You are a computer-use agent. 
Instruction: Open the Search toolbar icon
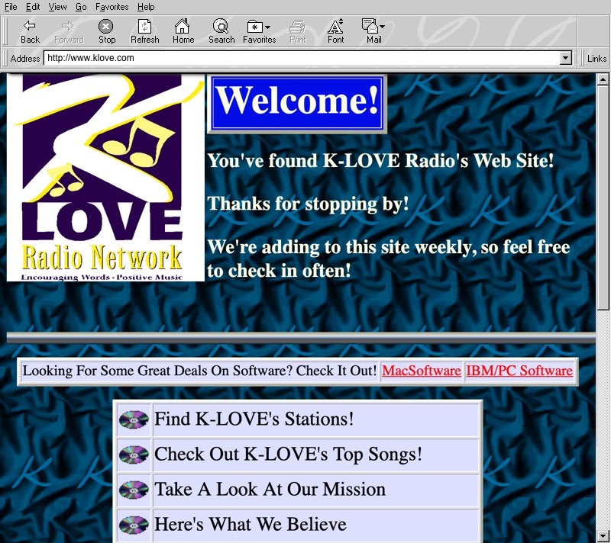221,27
